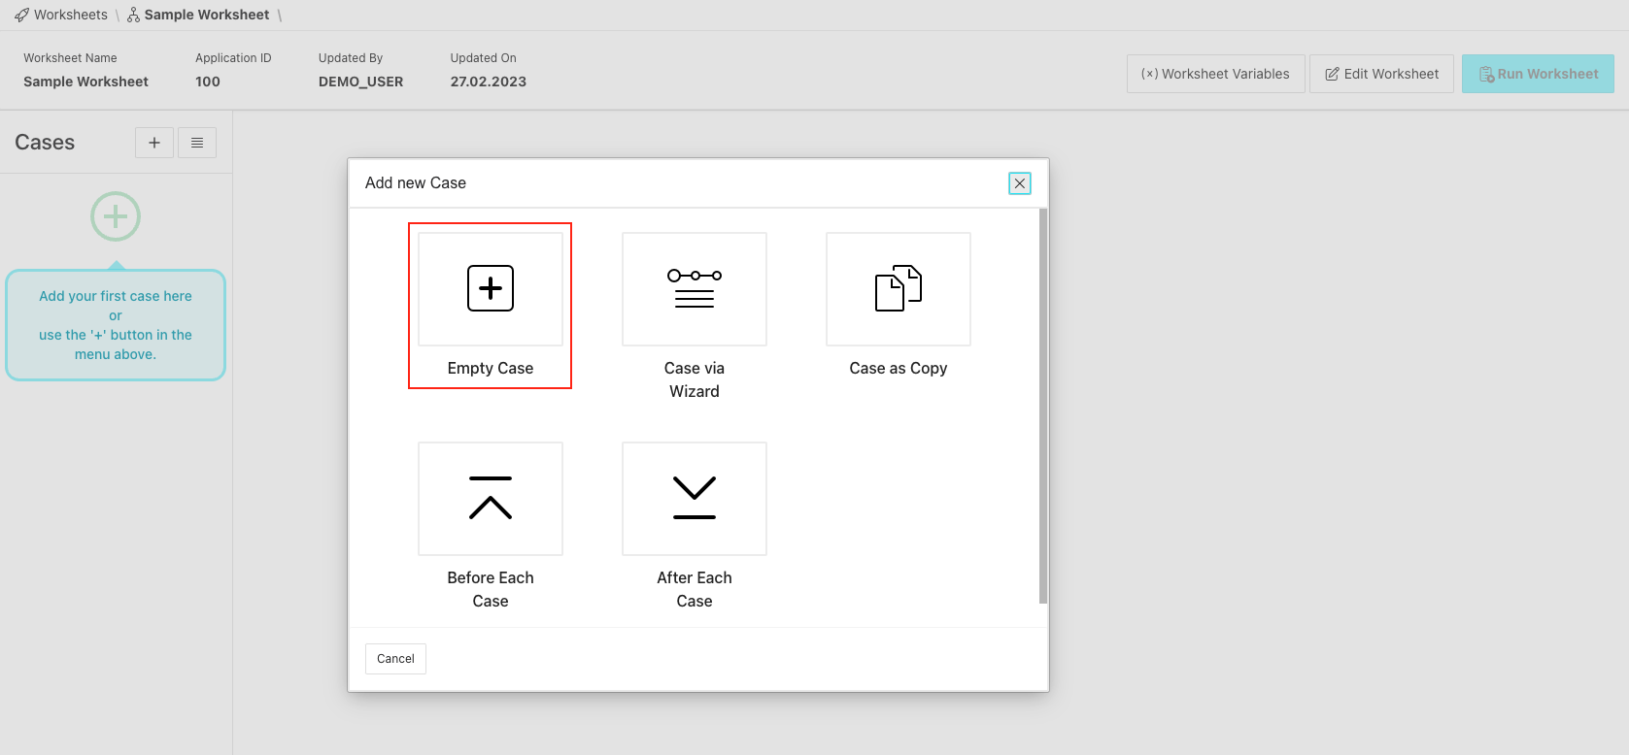Click the plus button in Cases header
1629x755 pixels.
click(x=154, y=143)
